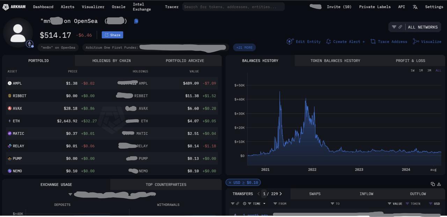Open the Inflow tab

coord(366,194)
